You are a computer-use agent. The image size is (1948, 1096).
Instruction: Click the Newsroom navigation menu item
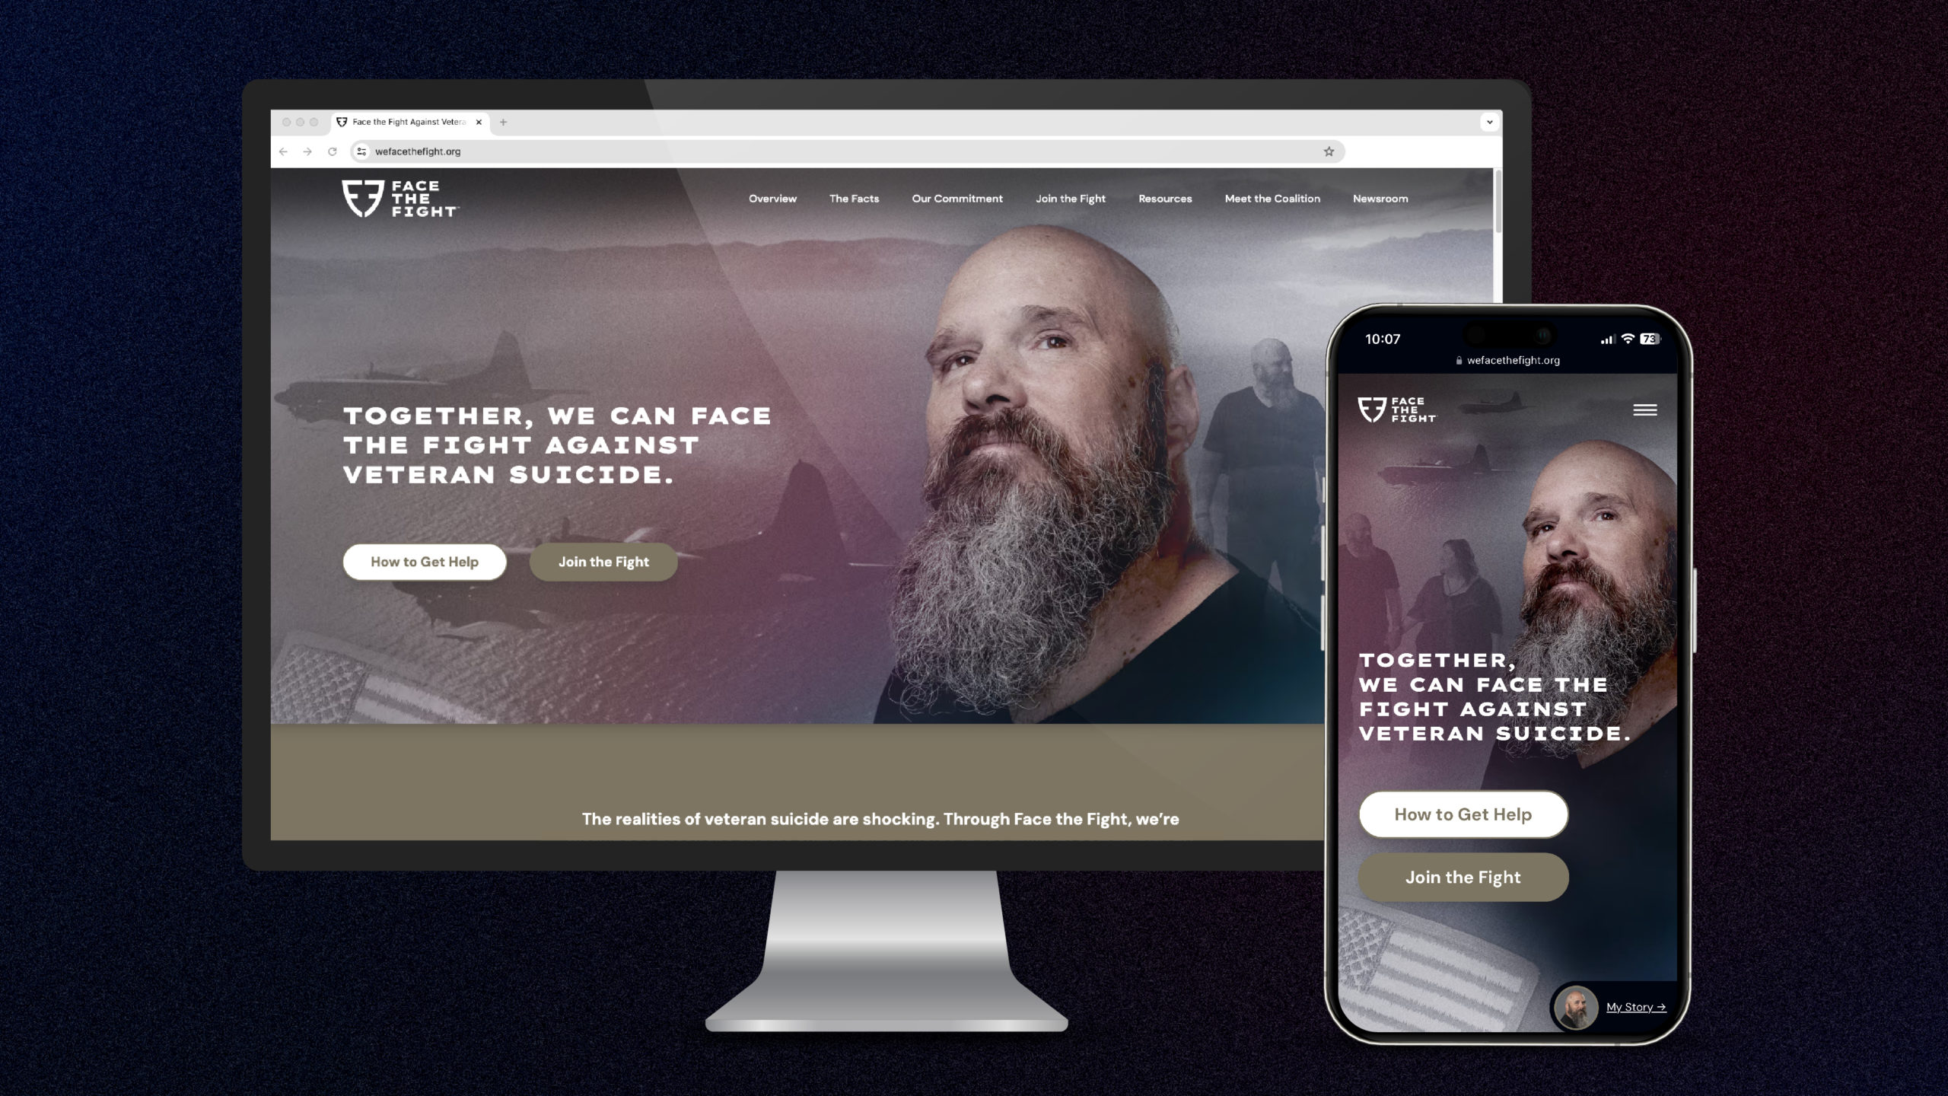(1380, 198)
